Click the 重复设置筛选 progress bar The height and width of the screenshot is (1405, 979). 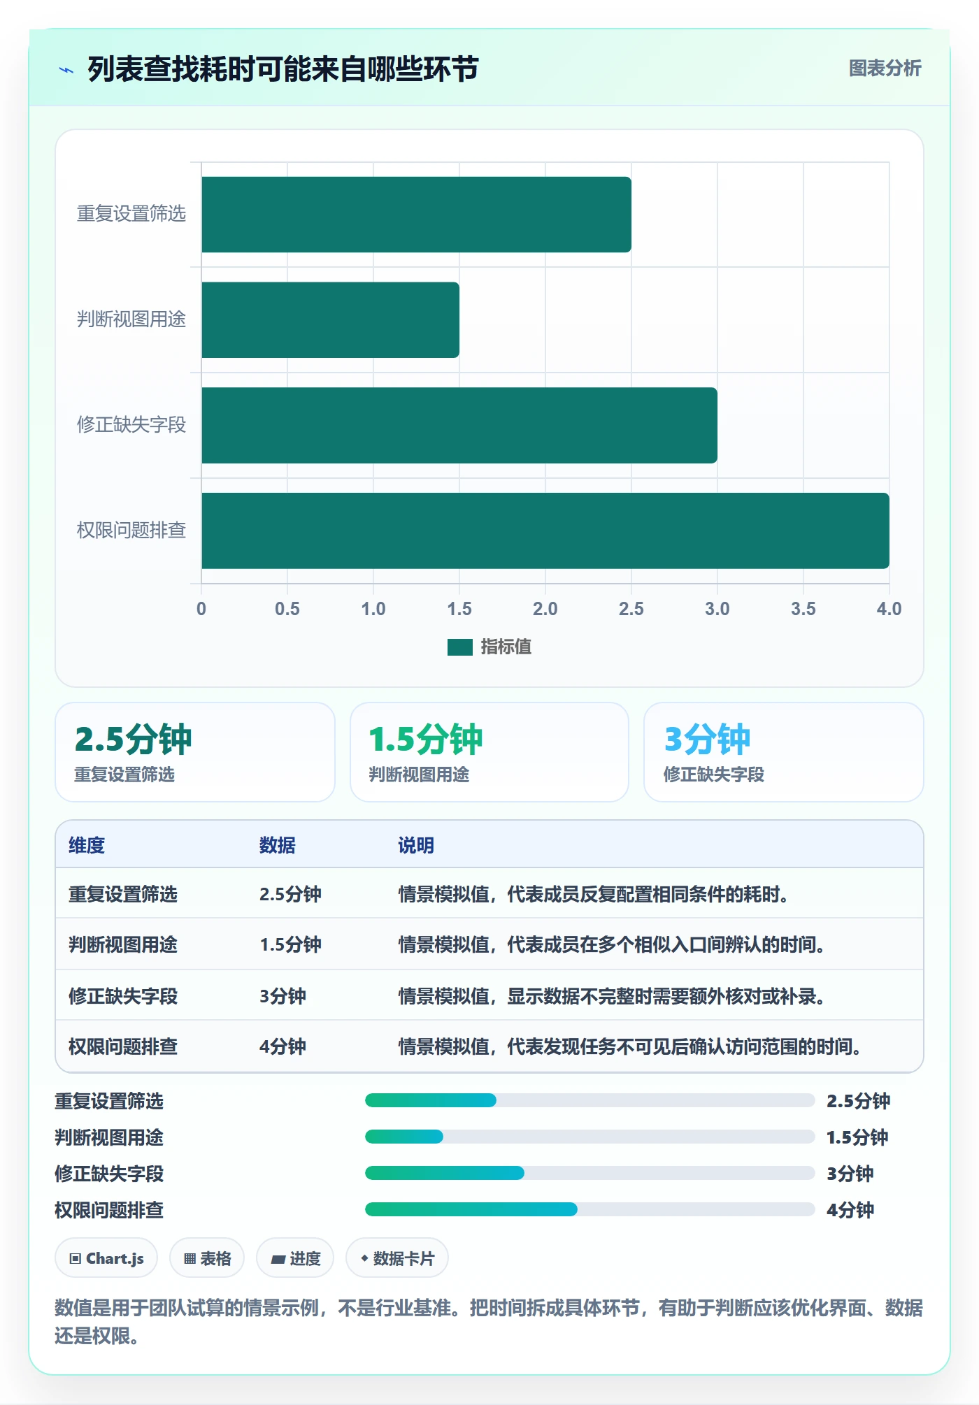click(x=589, y=1100)
